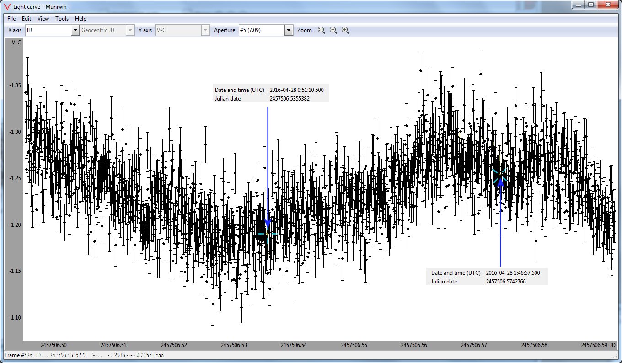622x363 pixels.
Task: Open the File menu
Action: [11, 19]
